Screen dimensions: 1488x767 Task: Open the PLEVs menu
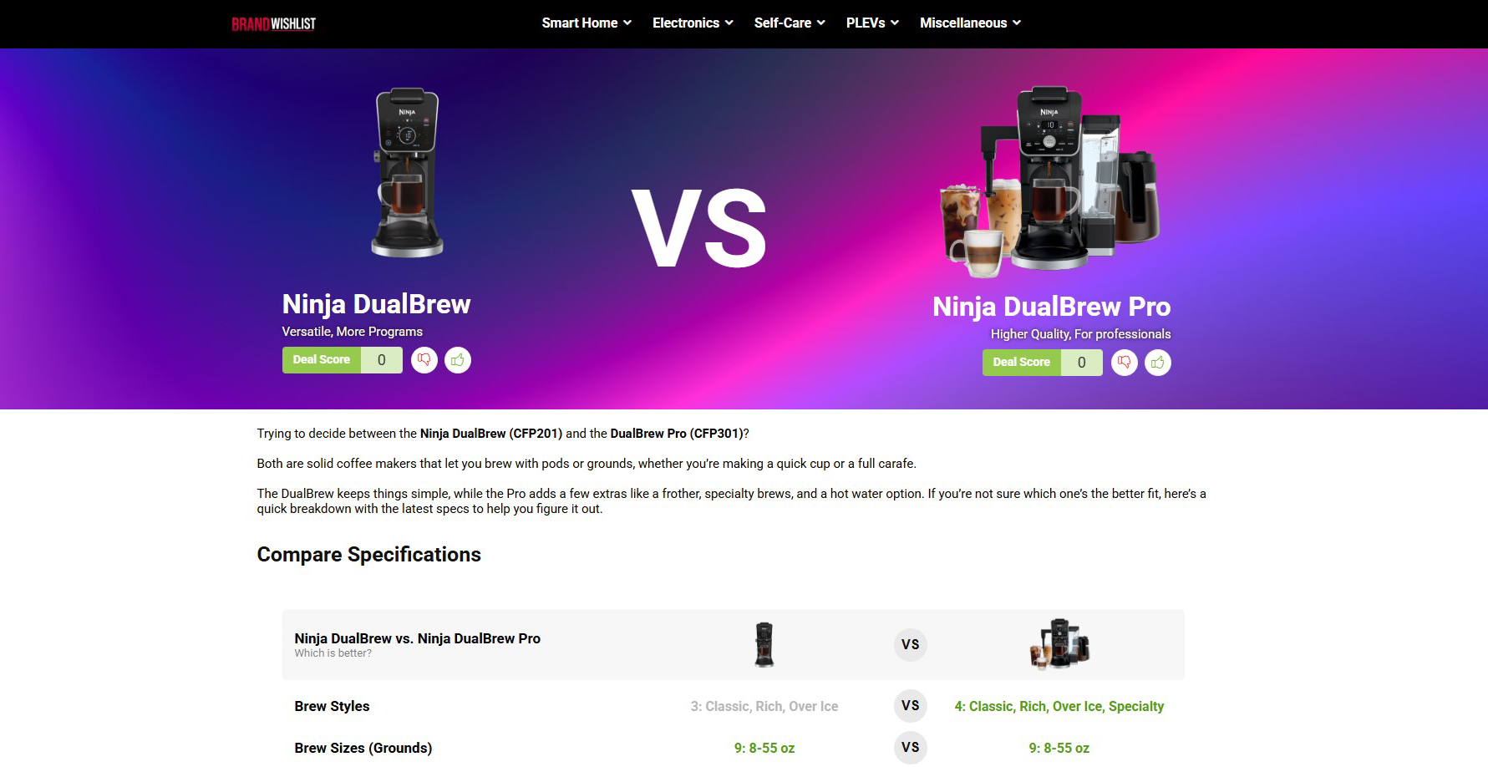(872, 23)
